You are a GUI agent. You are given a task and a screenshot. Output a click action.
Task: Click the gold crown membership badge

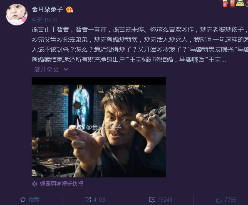[69, 10]
